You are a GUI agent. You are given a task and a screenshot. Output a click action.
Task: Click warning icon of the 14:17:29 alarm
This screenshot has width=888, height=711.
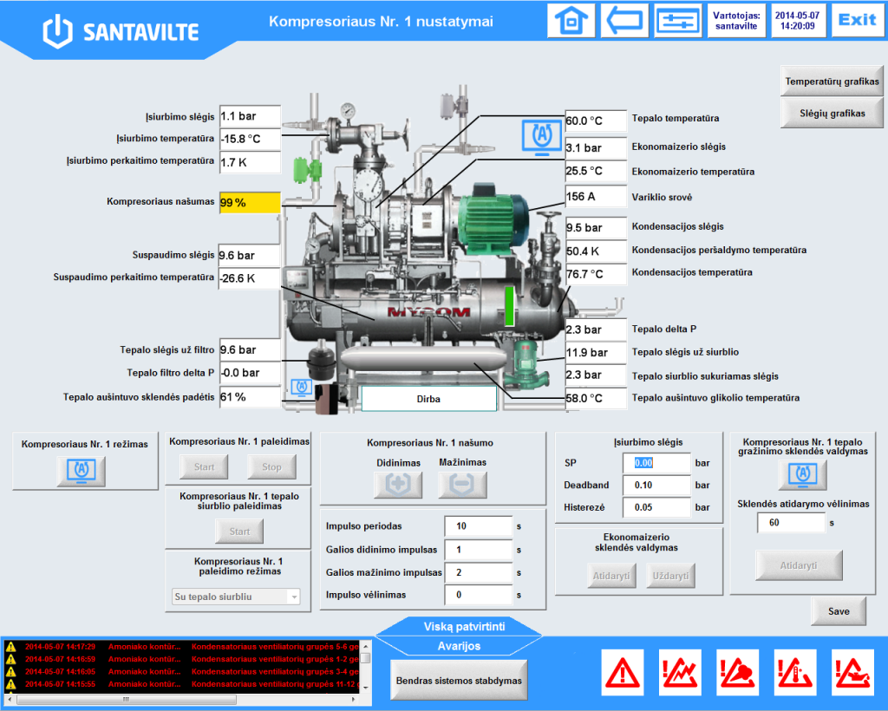(10, 647)
